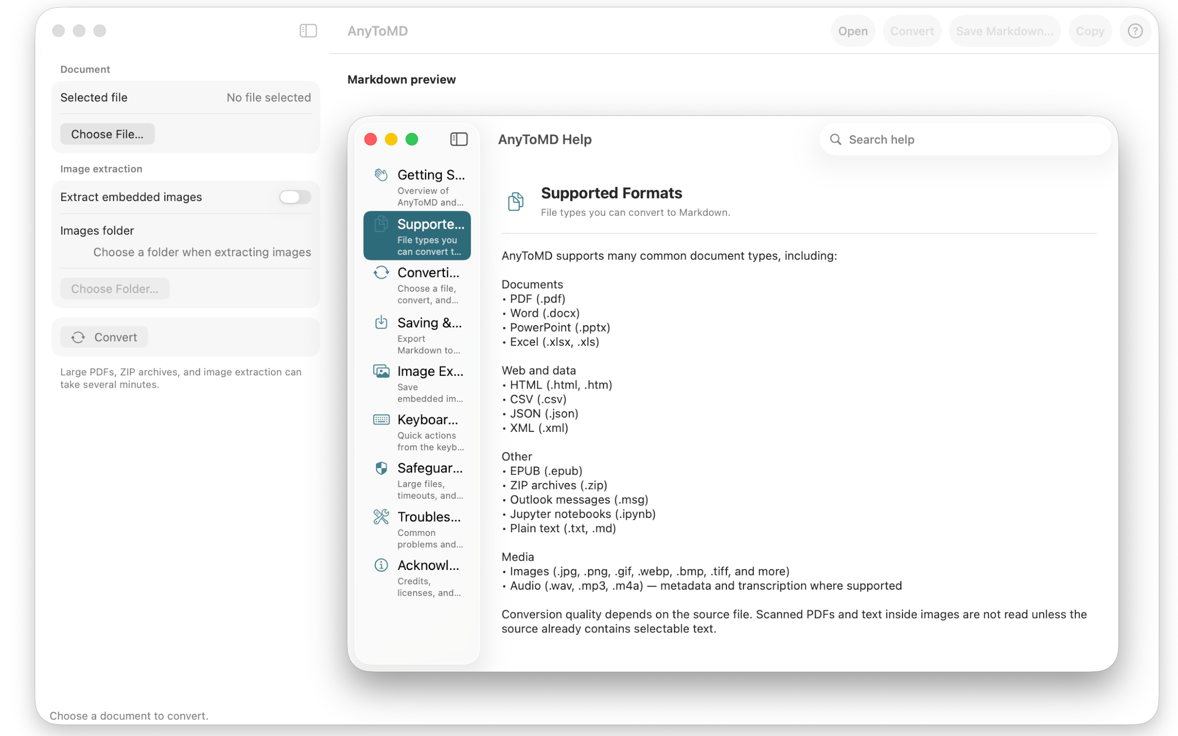The image size is (1178, 736).
Task: Click the circular arrows icon on the sidebar Convert button
Action: (x=78, y=337)
